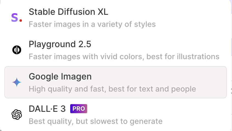
Task: Click the word 'Diffusion' in first option
Action: pyautogui.click(x=76, y=12)
